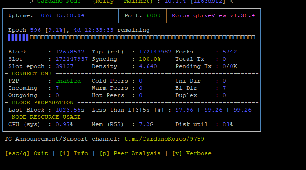Open the t.me/CardanoKoios/9759 link
The height and width of the screenshot is (170, 306).
click(164, 139)
